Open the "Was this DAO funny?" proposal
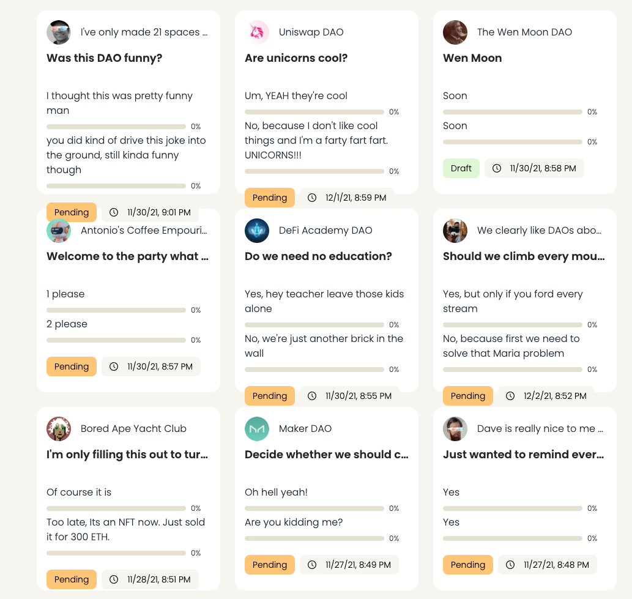The width and height of the screenshot is (632, 599). pos(105,58)
